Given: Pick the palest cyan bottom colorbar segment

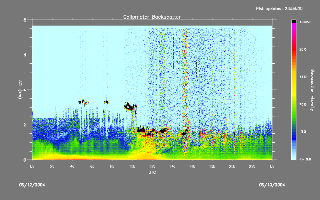Looking at the screenshot, I should (x=294, y=158).
